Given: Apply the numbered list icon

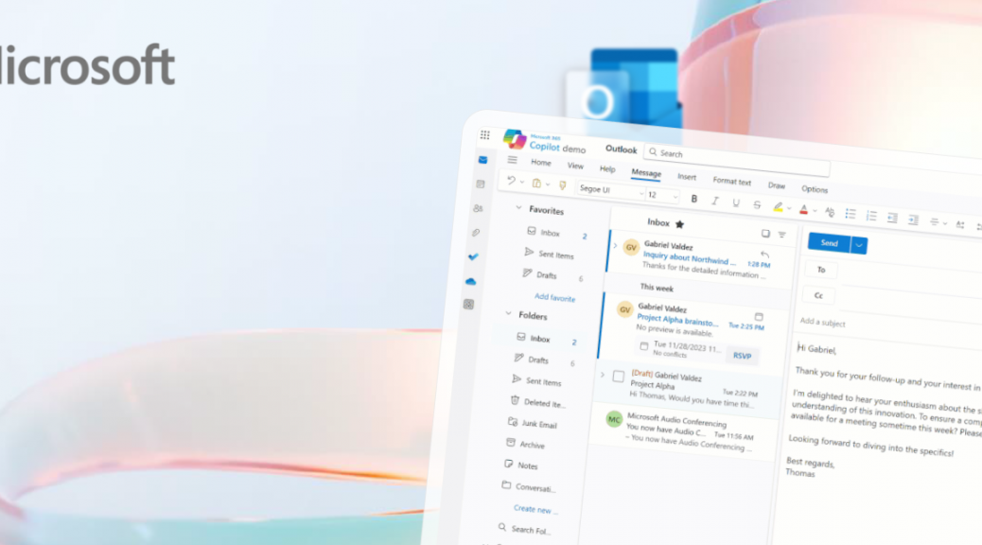Looking at the screenshot, I should [x=871, y=216].
